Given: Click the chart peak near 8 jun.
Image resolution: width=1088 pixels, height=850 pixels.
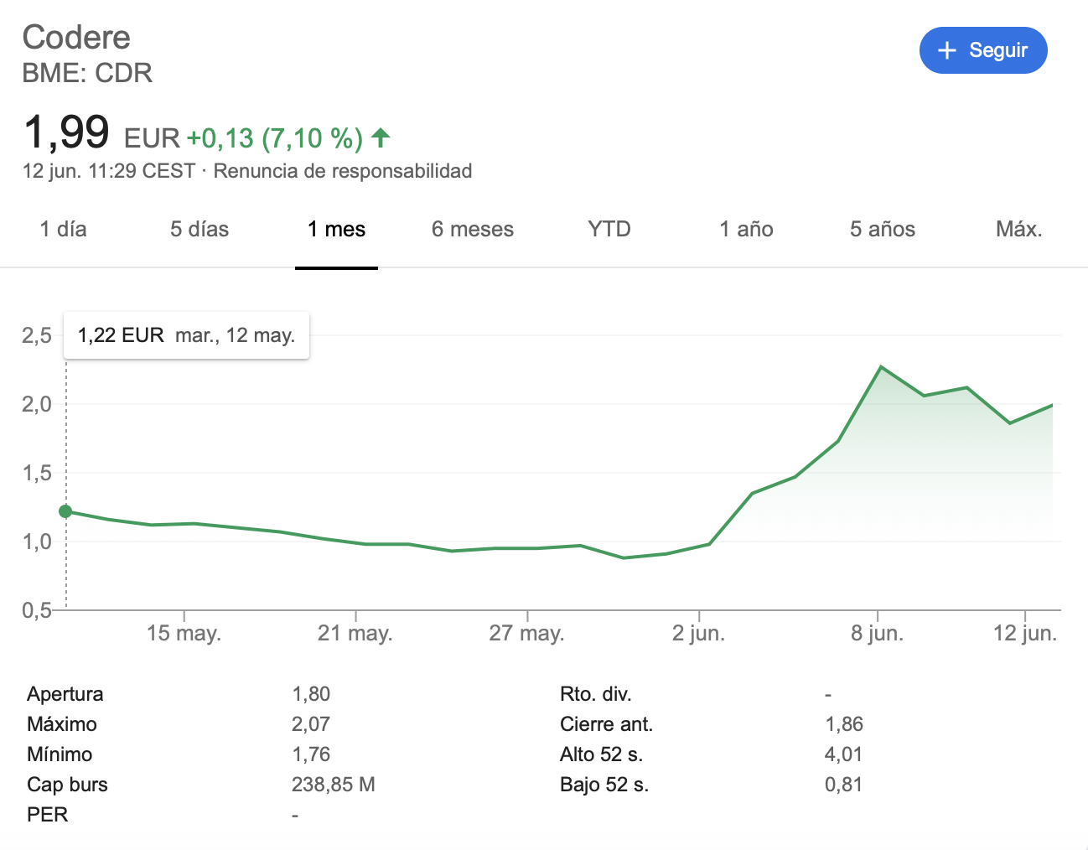Looking at the screenshot, I should click(x=881, y=366).
